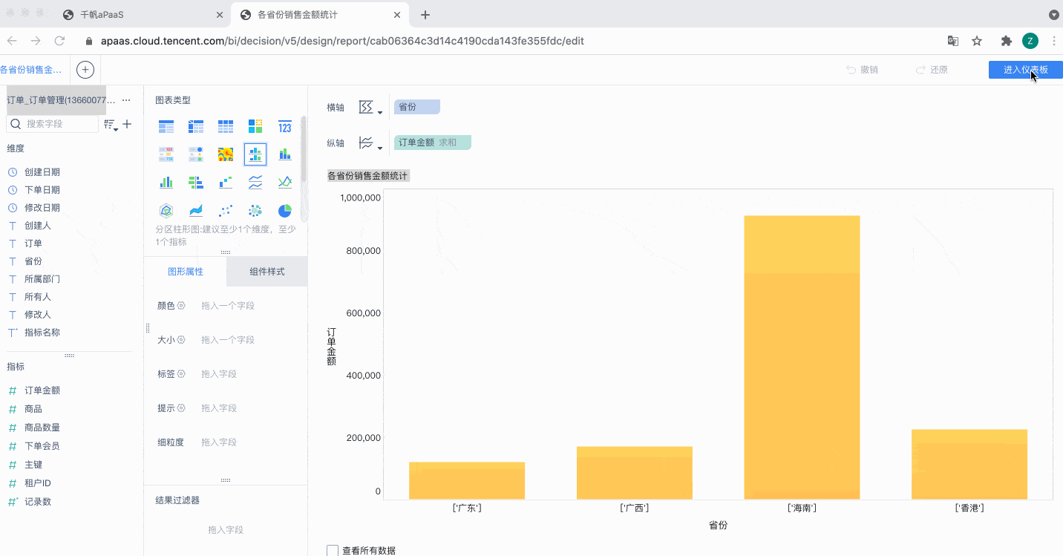Select the multi-series column chart type

click(x=166, y=183)
